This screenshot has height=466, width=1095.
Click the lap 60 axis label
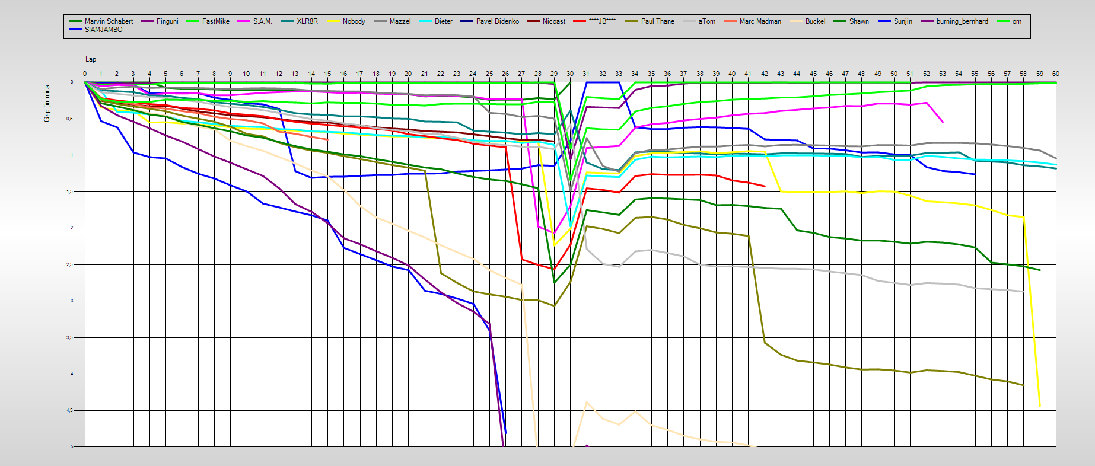tap(1055, 74)
